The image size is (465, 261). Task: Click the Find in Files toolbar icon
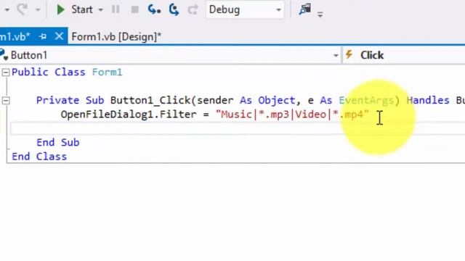click(x=305, y=9)
